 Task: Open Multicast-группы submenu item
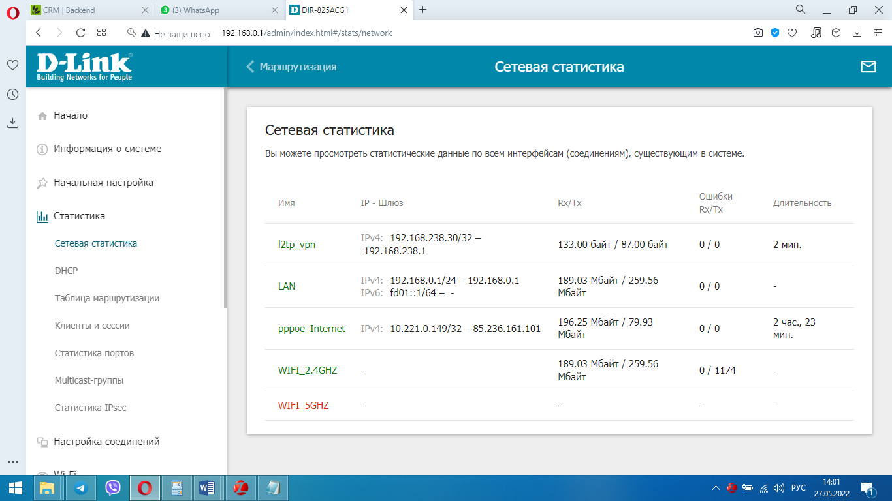tap(89, 380)
